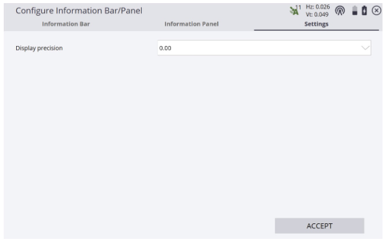Check the half-full battery icon

coord(355,11)
